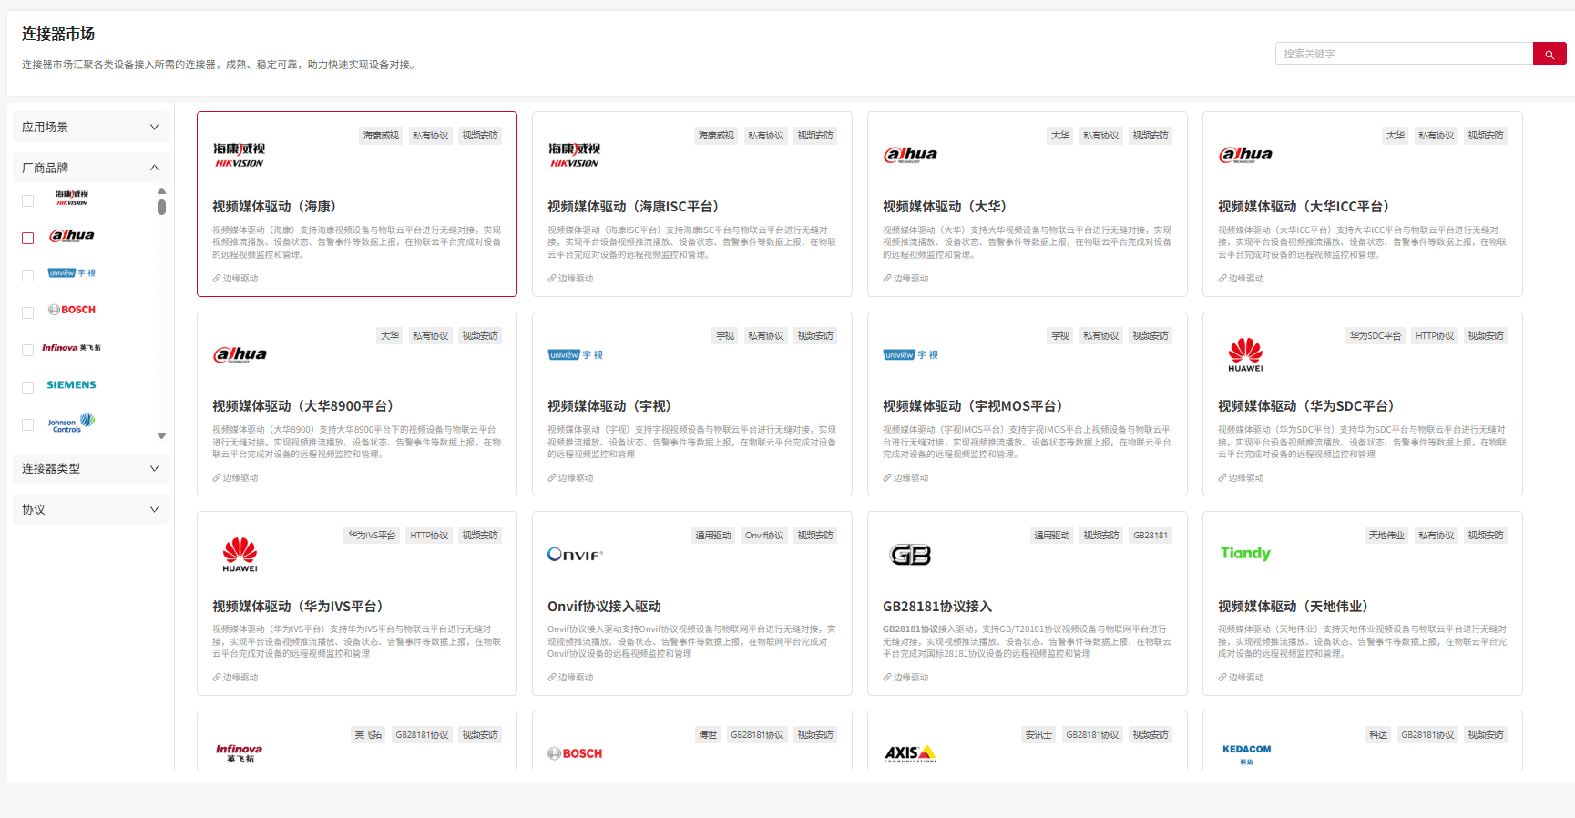Click the Tiandy logo on 天地伟业 card
Viewport: 1575px width, 818px height.
(1245, 553)
